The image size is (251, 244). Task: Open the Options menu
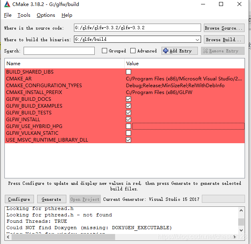coord(46,15)
